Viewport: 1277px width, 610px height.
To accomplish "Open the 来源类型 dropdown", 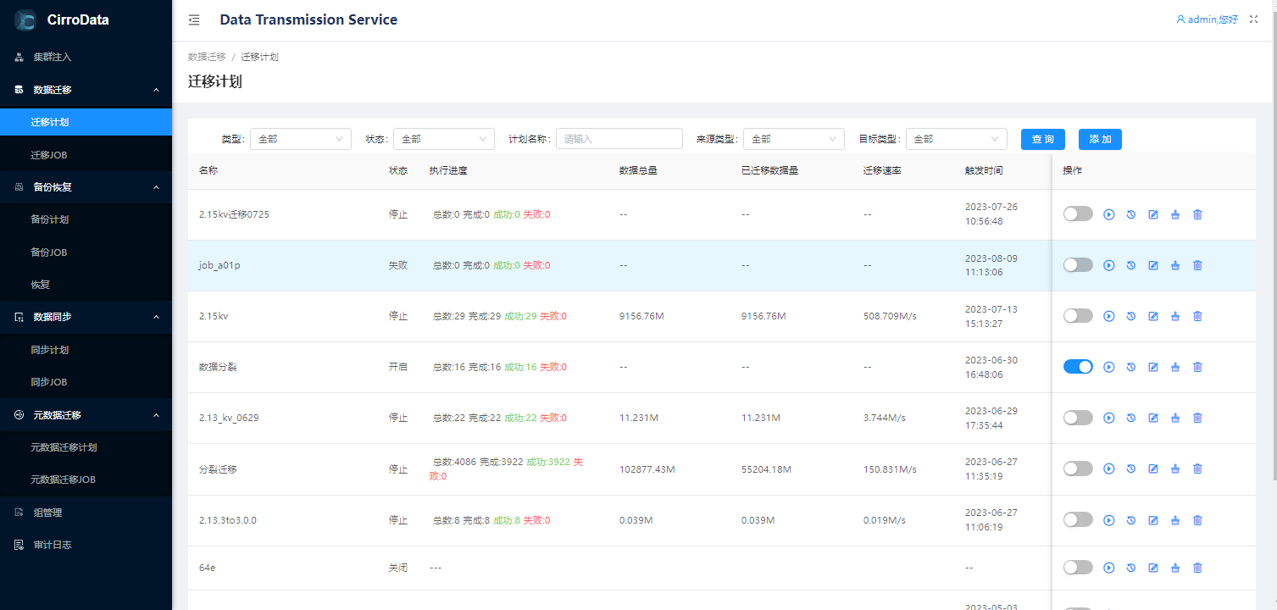I will tap(794, 139).
